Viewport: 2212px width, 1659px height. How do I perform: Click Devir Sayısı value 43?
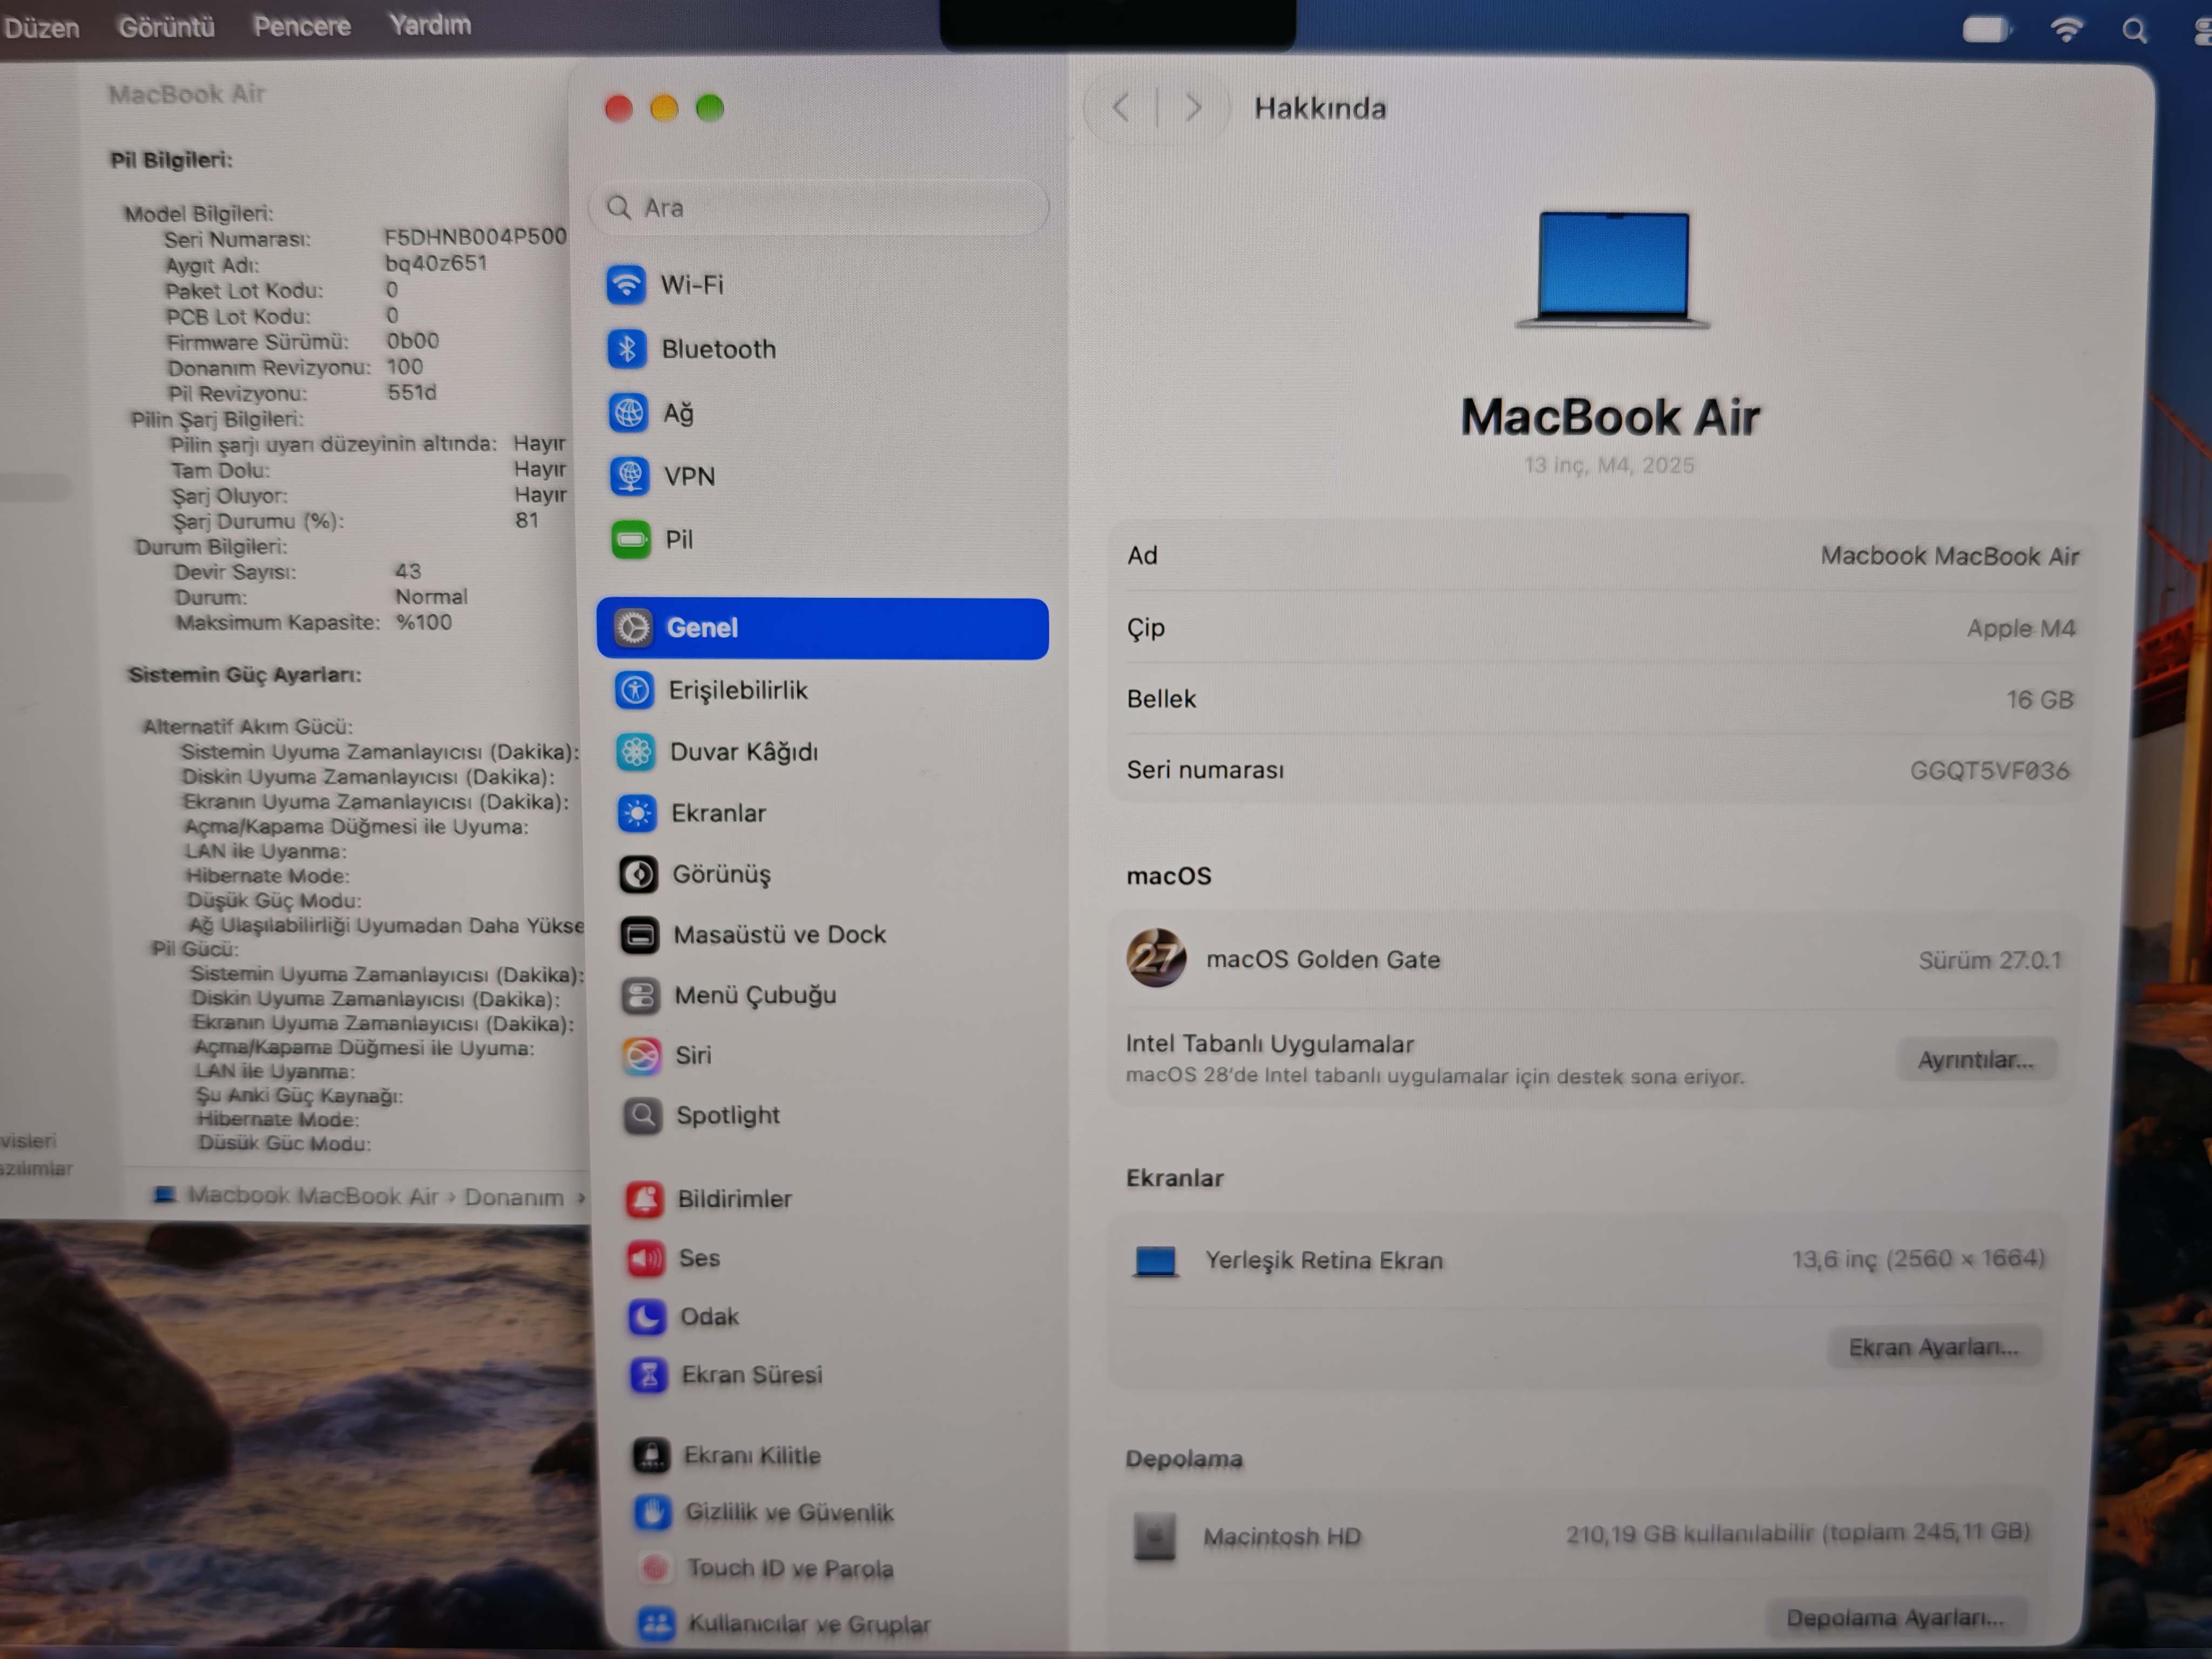tap(408, 571)
